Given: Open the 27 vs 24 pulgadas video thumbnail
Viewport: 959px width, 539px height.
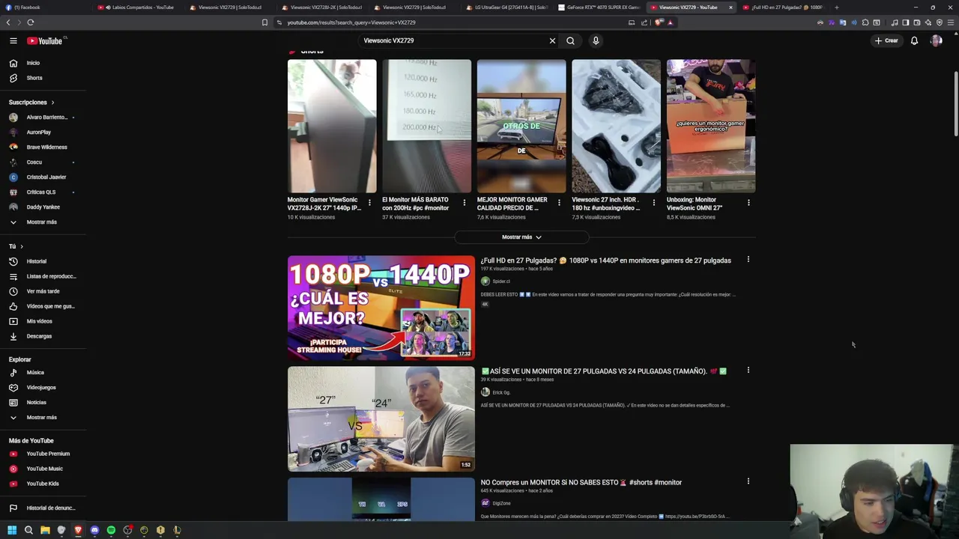Looking at the screenshot, I should click(381, 418).
